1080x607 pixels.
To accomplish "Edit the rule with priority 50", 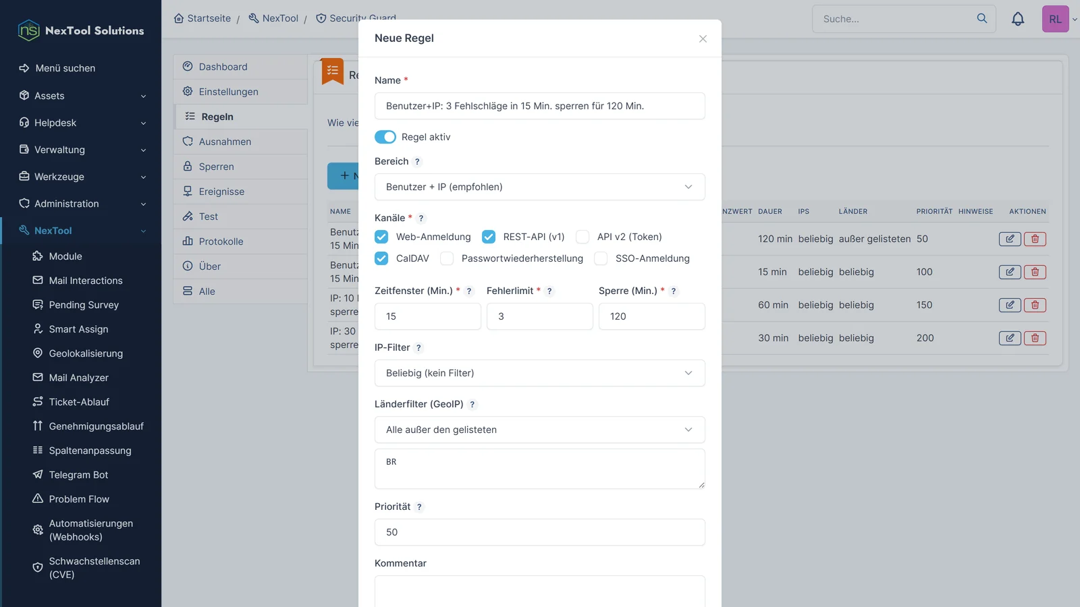I will click(x=1010, y=239).
